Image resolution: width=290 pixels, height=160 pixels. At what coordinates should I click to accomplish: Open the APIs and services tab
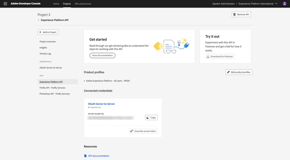(83, 4)
